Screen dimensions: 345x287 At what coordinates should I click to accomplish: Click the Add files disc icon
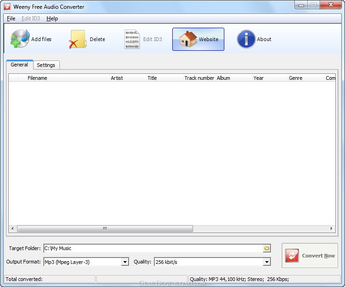[20, 39]
